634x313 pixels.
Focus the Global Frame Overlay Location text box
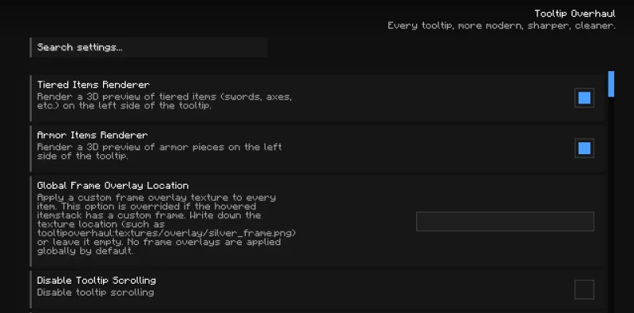[x=505, y=221]
